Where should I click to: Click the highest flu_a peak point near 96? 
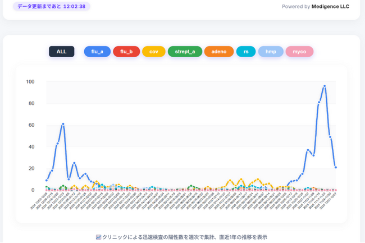325,86
